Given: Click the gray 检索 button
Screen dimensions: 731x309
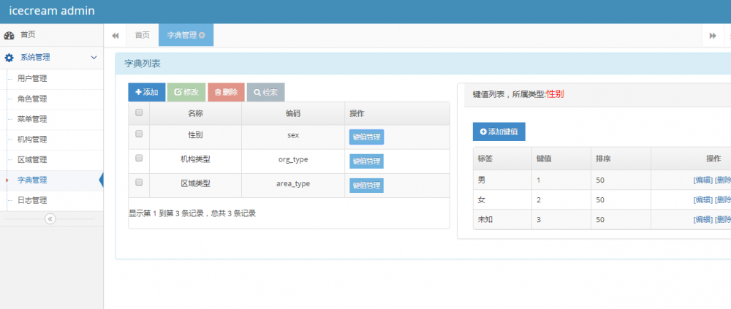Looking at the screenshot, I should pos(266,92).
